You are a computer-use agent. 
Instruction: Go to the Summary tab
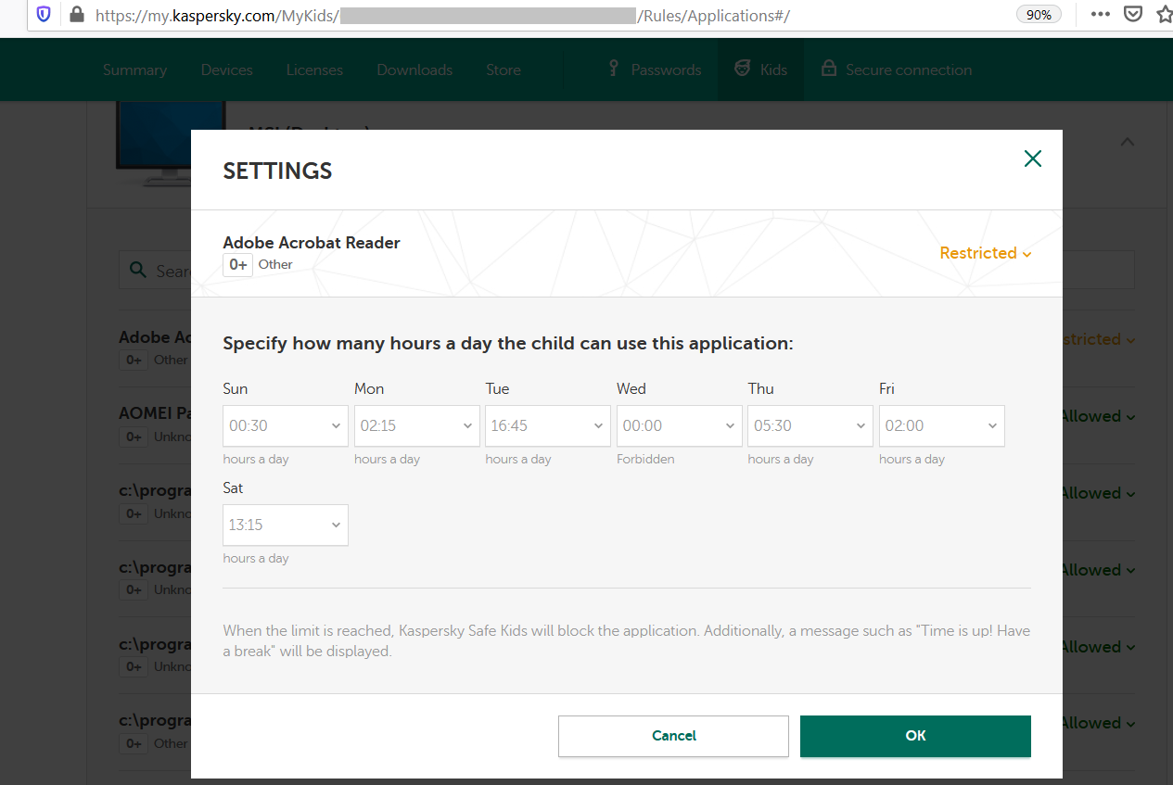coord(134,70)
